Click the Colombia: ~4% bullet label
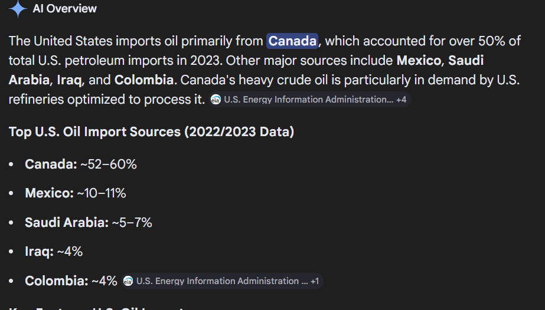 [x=71, y=281]
